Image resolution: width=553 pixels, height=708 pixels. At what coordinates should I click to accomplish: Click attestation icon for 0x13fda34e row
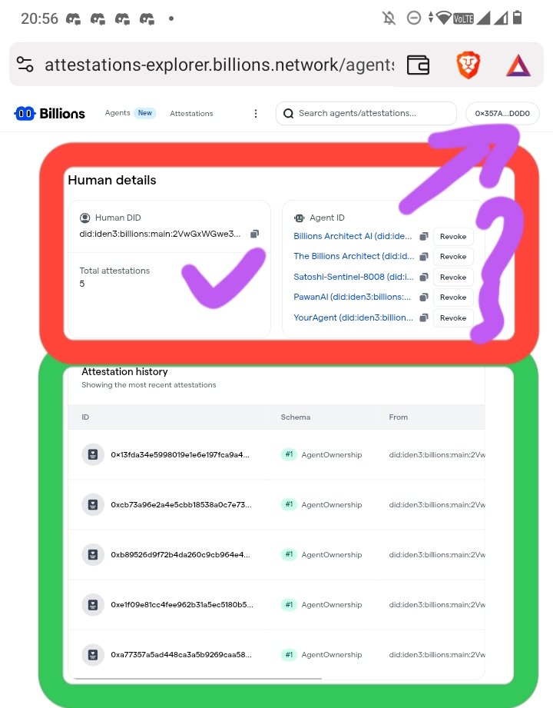(93, 454)
